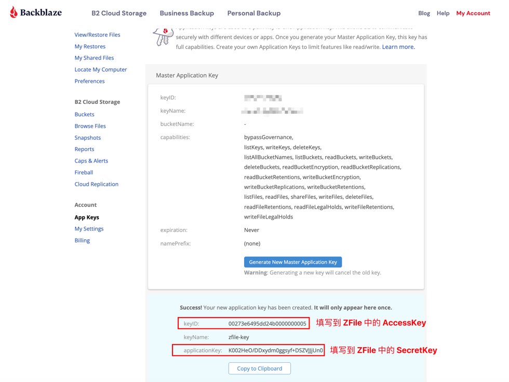Click the new keyID value

(x=267, y=324)
